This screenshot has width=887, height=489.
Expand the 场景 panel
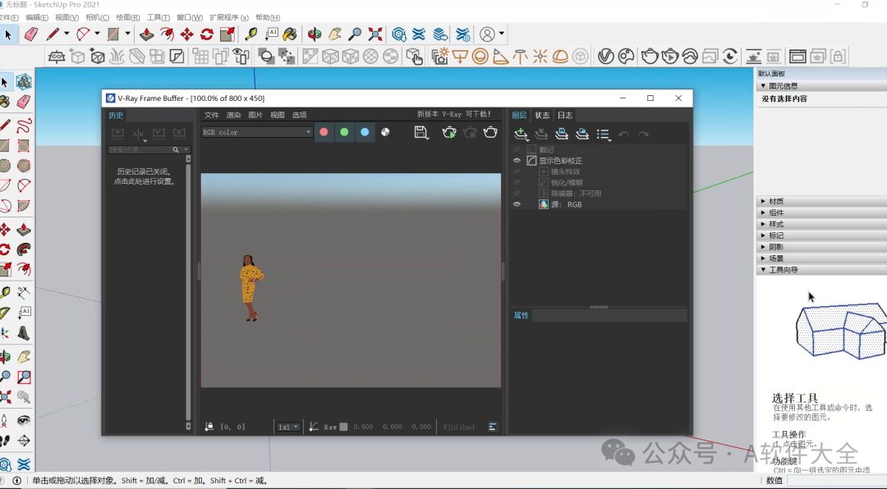(763, 258)
